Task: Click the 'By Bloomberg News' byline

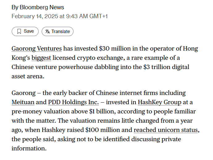Action: 38,7
